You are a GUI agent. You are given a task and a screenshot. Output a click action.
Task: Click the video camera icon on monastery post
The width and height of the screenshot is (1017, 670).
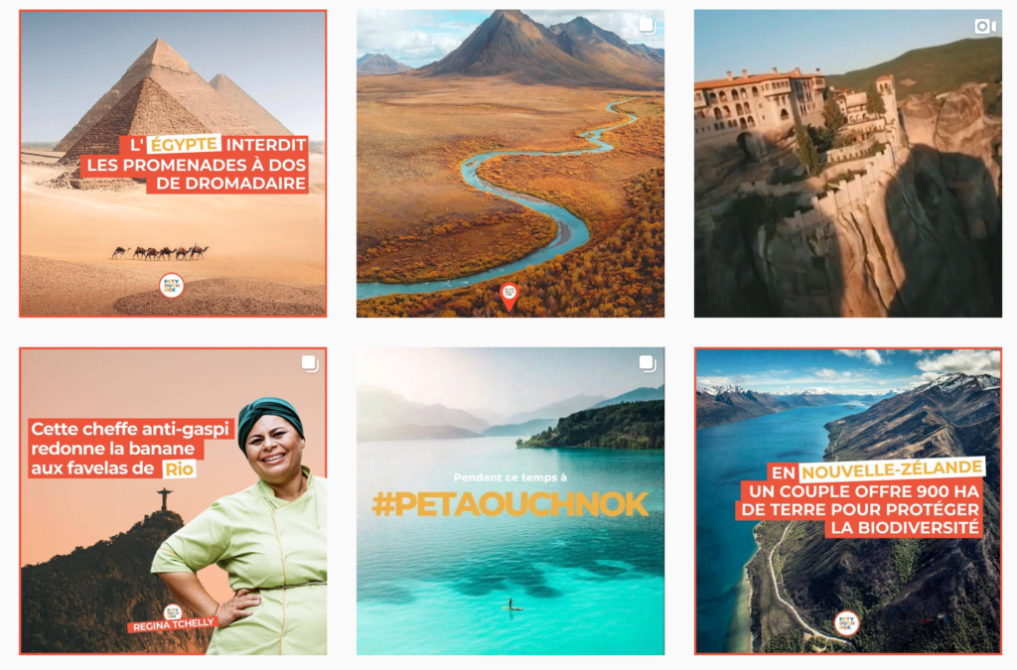[x=985, y=27]
